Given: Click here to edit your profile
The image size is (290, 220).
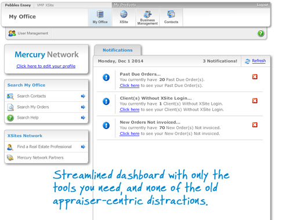Looking at the screenshot, I should [x=46, y=66].
